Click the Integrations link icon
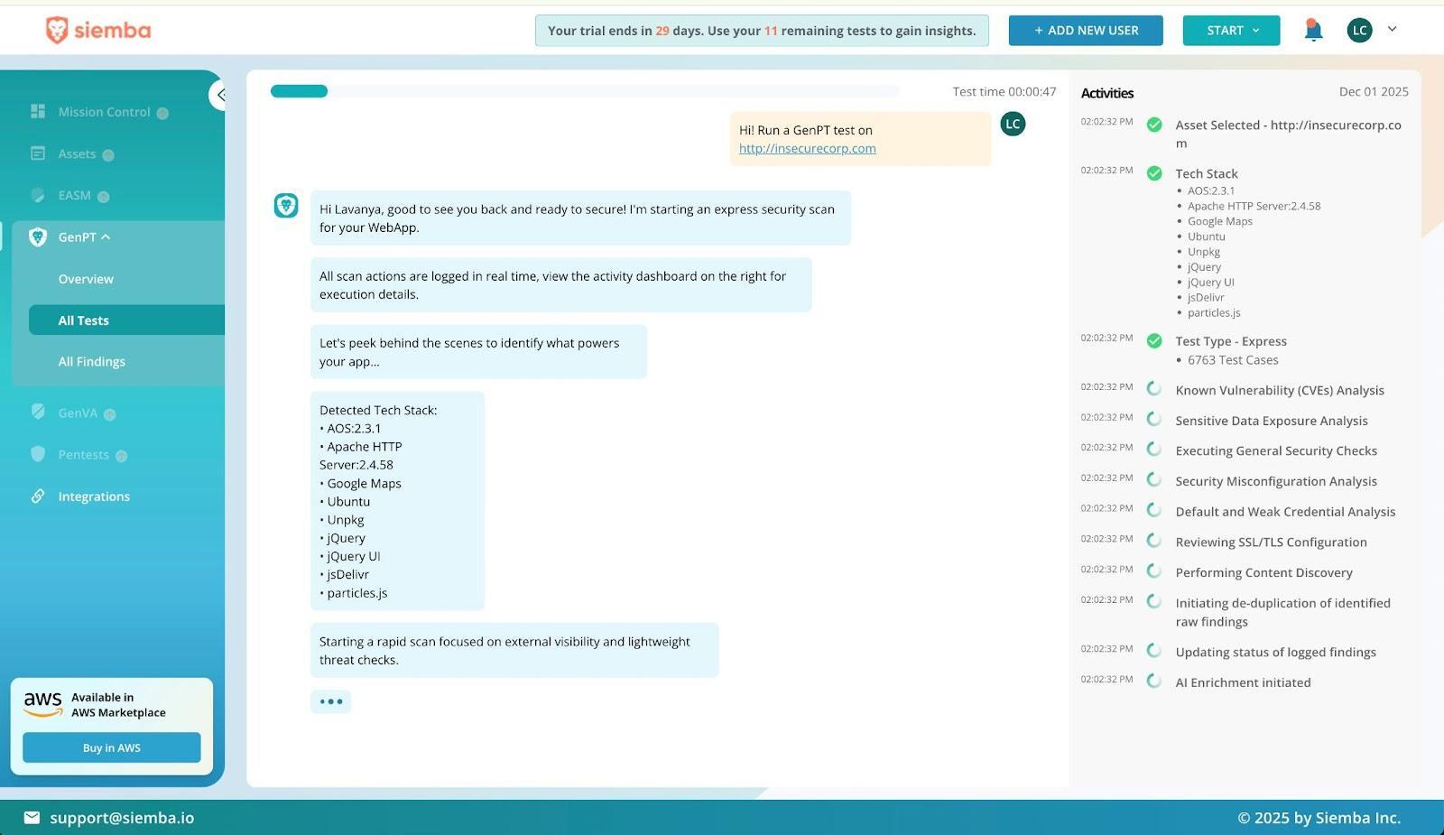Viewport: 1444px width, 835px height. (38, 496)
